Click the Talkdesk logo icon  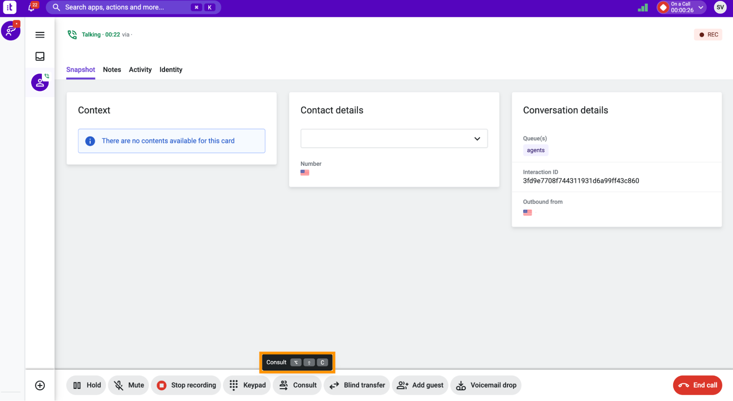pos(10,7)
